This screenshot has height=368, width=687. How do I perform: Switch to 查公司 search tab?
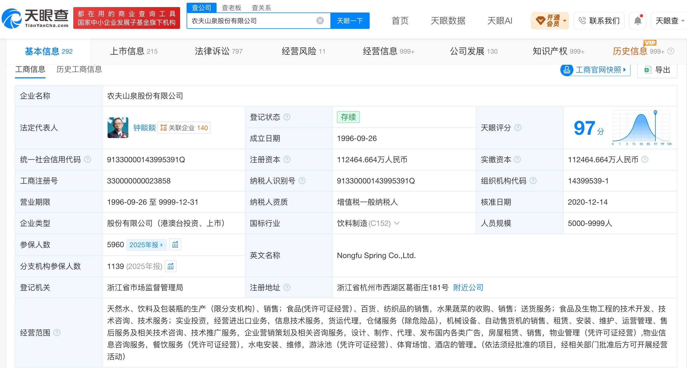(202, 8)
